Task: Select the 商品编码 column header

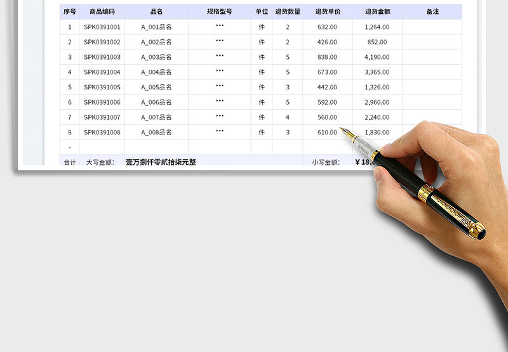Action: [x=102, y=11]
